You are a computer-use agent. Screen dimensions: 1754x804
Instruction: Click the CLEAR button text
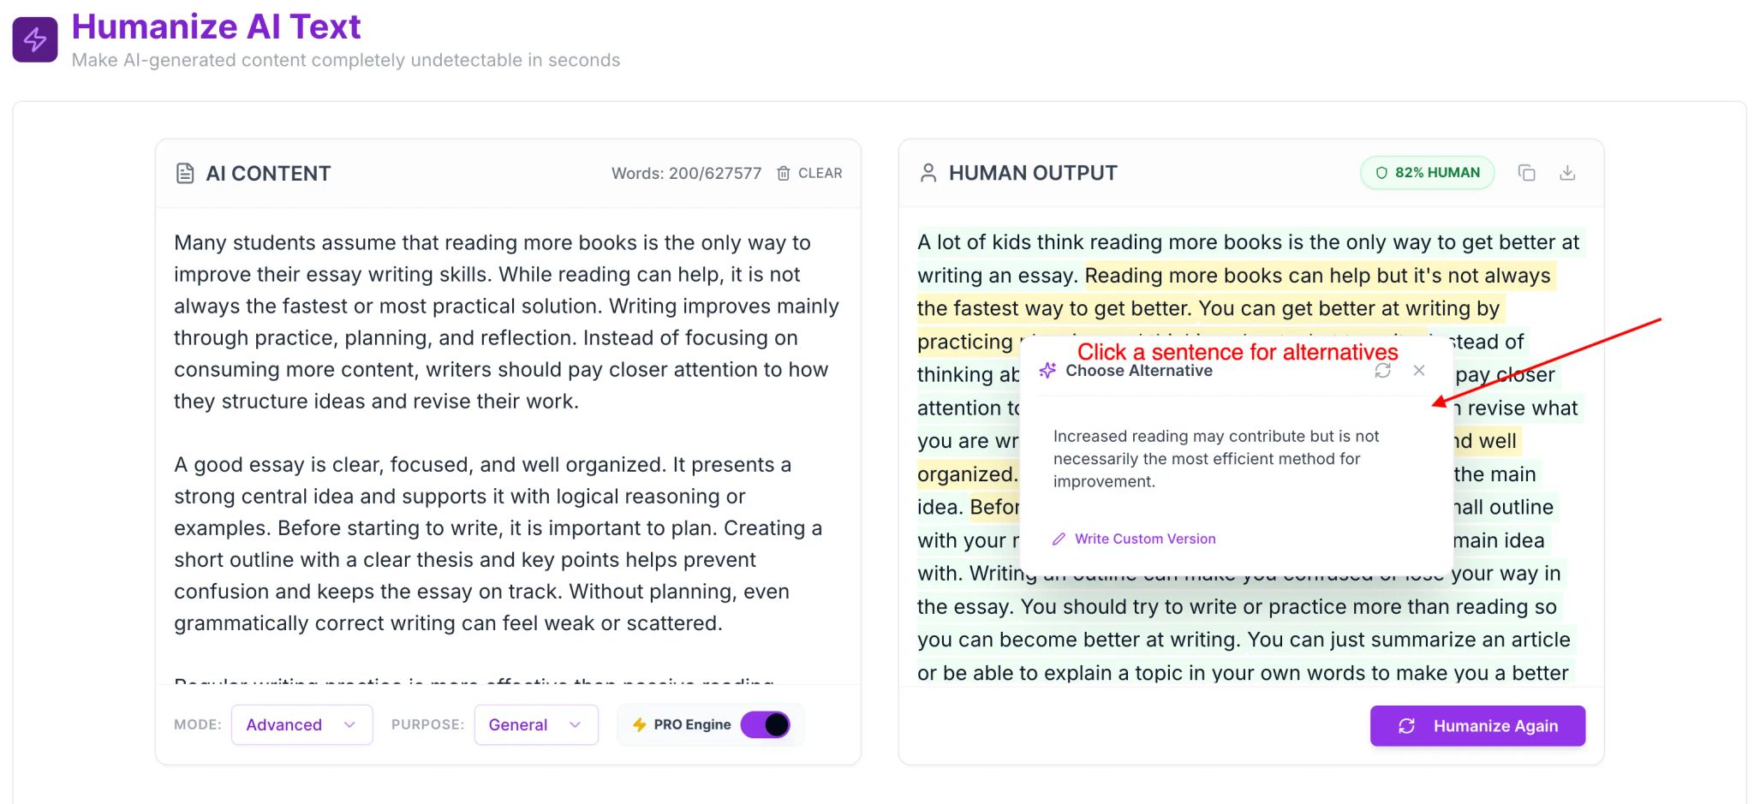(x=820, y=173)
